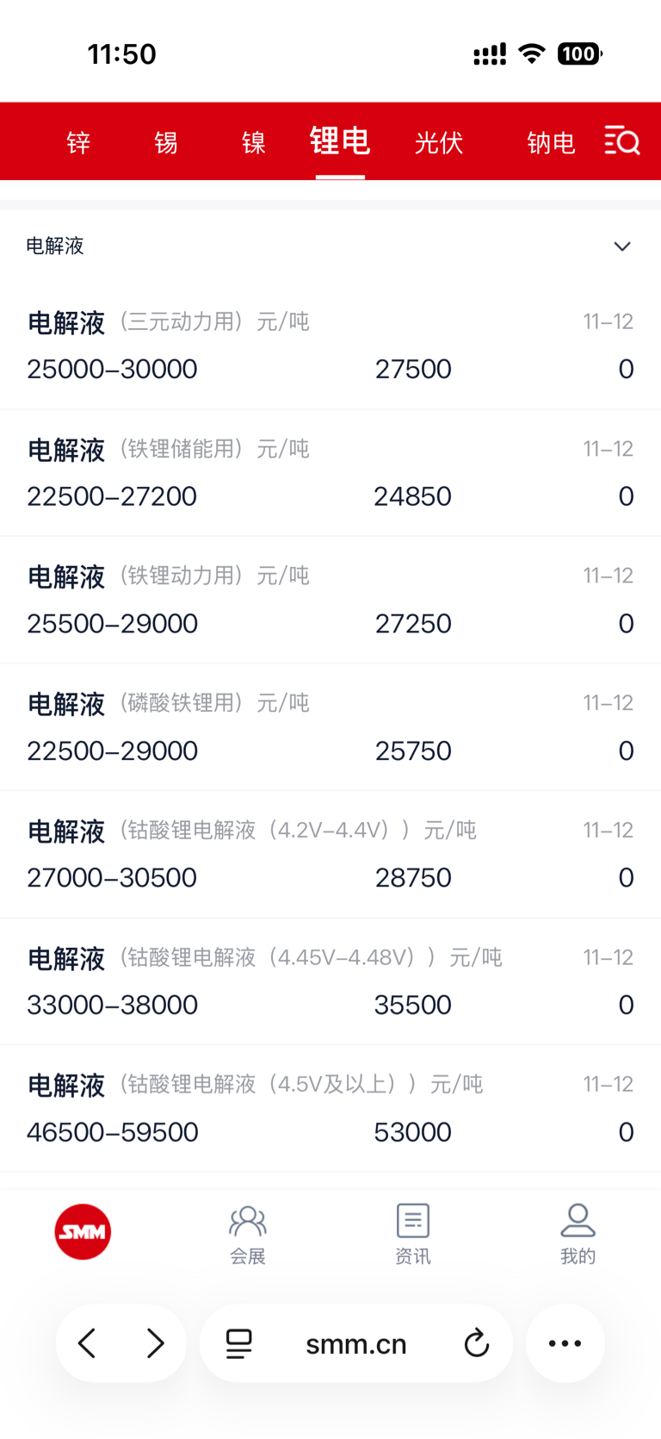
Task: Expand the 电解液 category header
Action: tap(330, 246)
